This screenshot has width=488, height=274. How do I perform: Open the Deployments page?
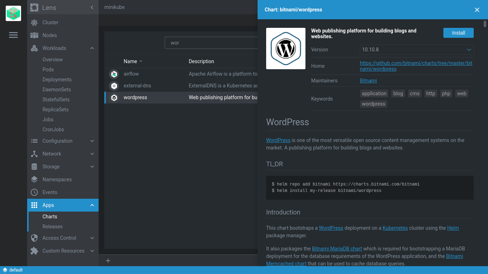[57, 80]
